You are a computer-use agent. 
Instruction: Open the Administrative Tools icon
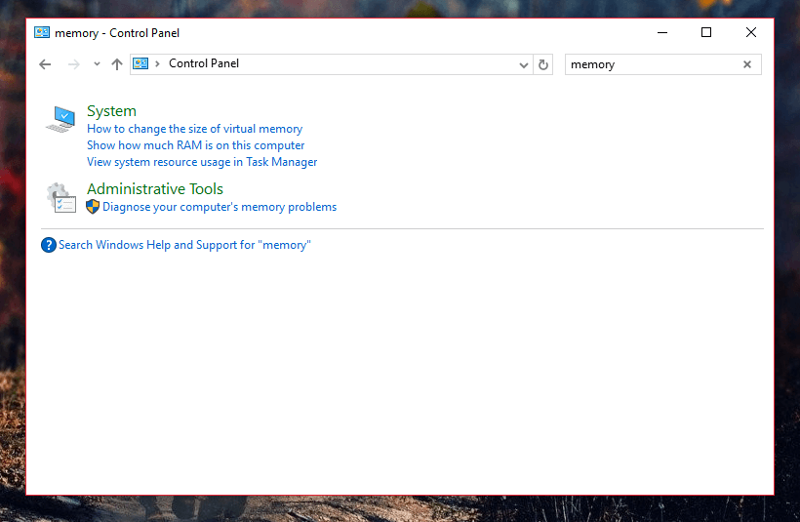[61, 198]
